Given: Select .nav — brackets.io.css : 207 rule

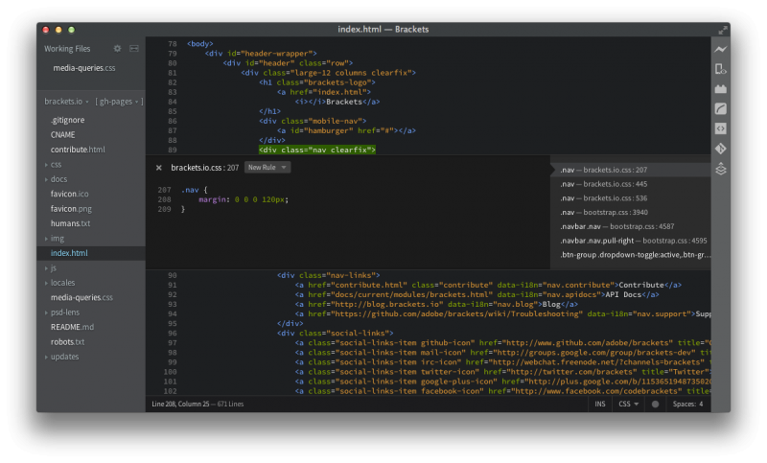Looking at the screenshot, I should (x=630, y=170).
